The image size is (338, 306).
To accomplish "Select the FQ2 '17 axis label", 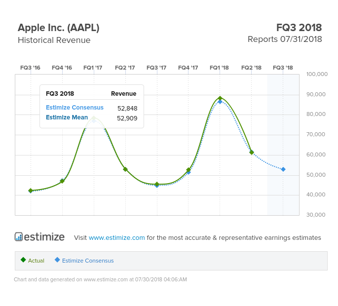I will [x=125, y=68].
